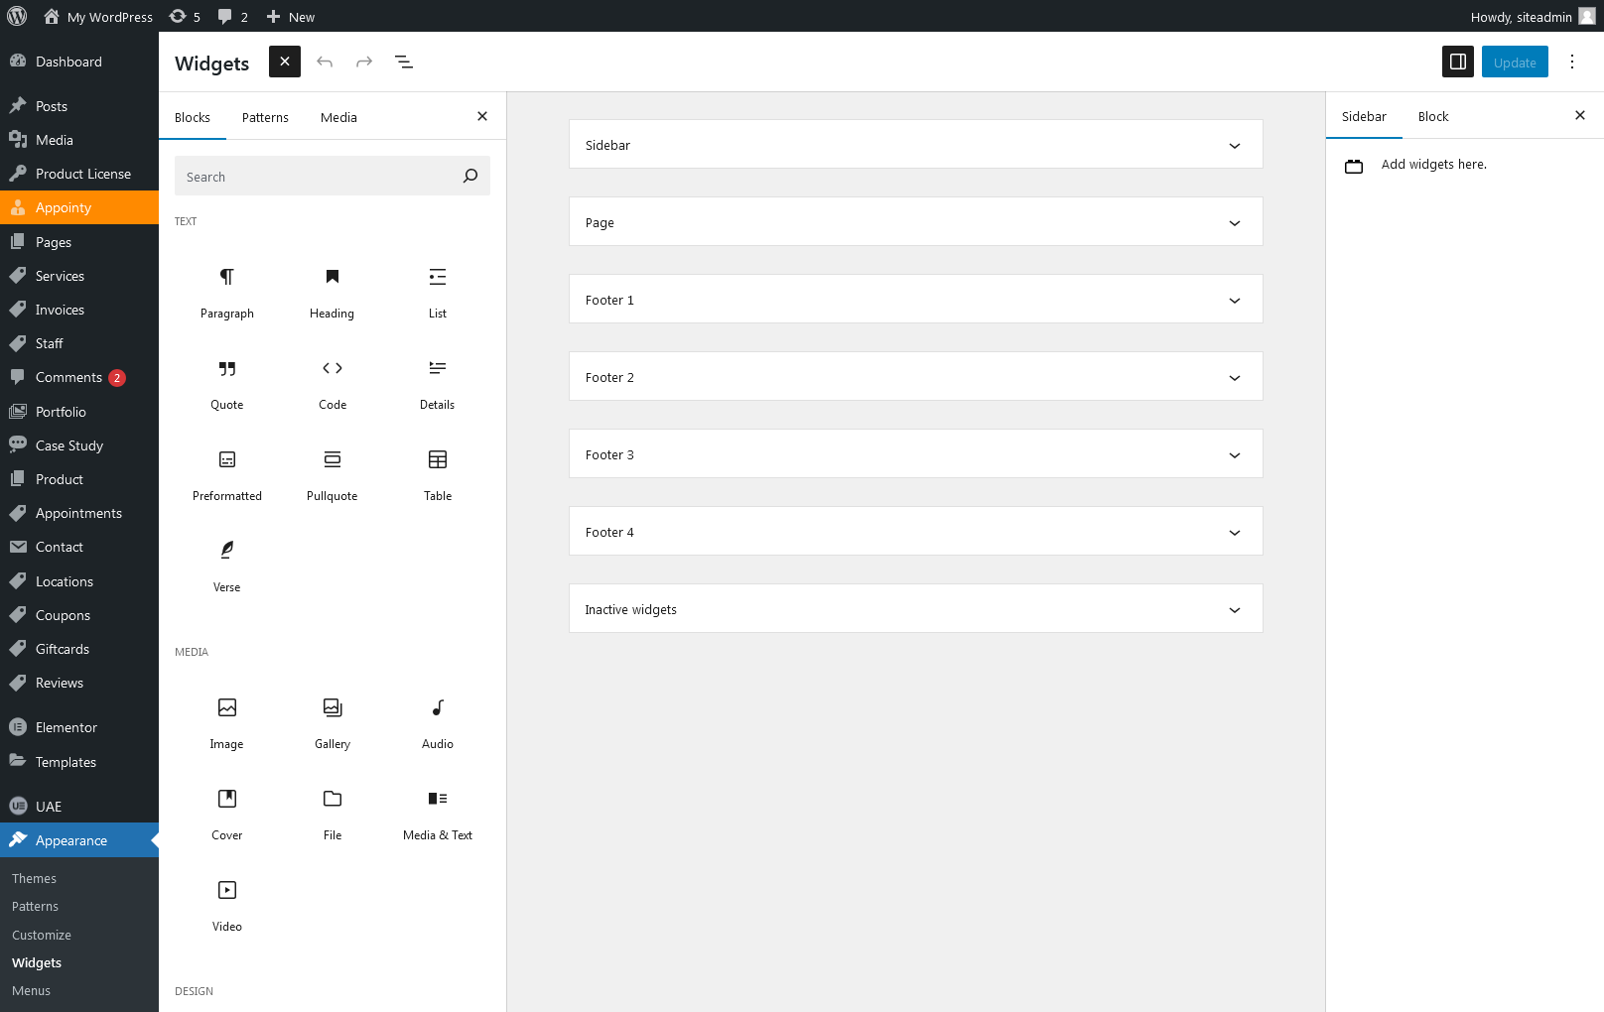This screenshot has height=1012, width=1604.
Task: Switch to the Block settings tab
Action: (x=1432, y=116)
